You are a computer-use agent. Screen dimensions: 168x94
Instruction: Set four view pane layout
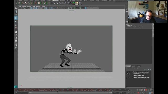pos(16,35)
